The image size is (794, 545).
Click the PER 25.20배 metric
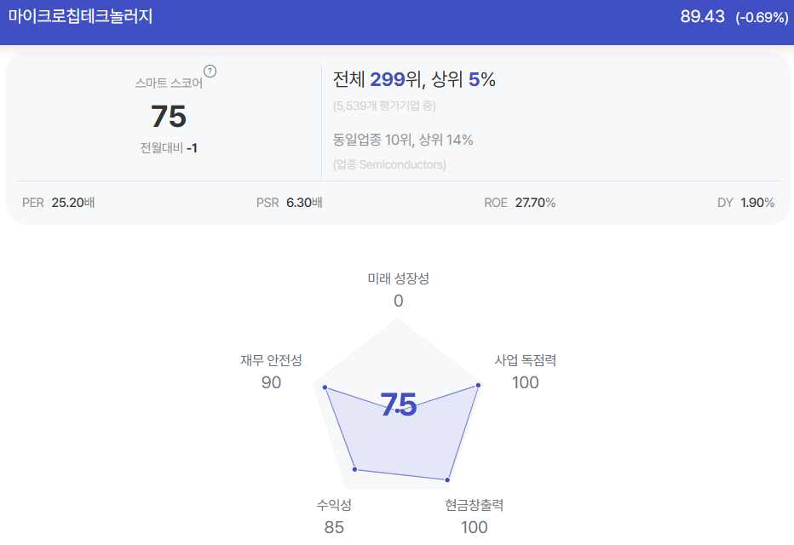tap(58, 203)
